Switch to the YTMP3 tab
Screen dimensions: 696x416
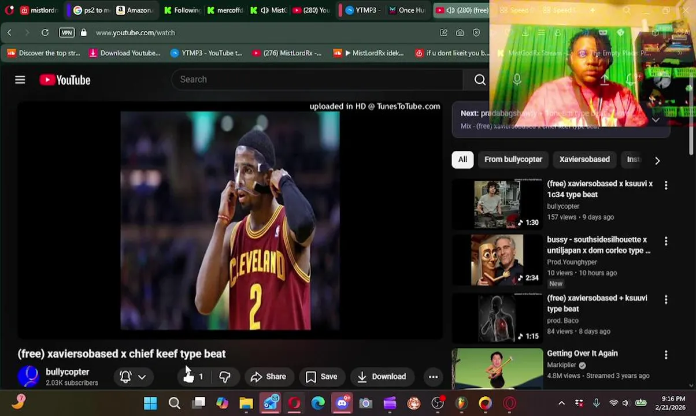pos(361,10)
